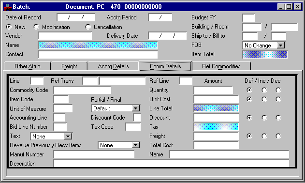Focus the Description text field

pyautogui.click(x=172, y=163)
